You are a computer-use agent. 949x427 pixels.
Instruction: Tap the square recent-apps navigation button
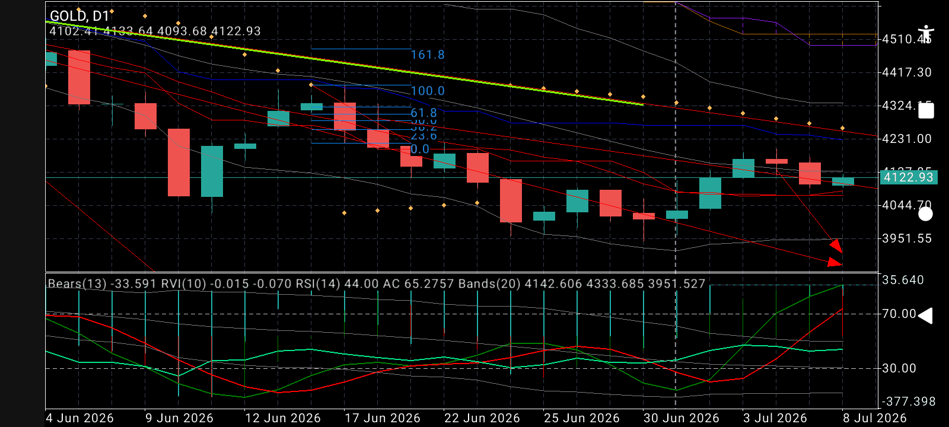pyautogui.click(x=926, y=111)
